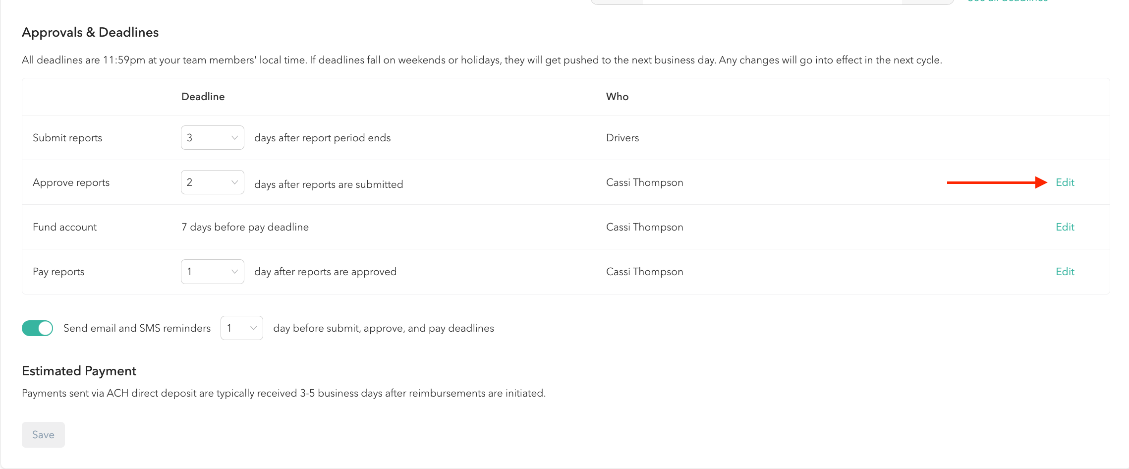1129x469 pixels.
Task: Click the '7 days before pay deadline' text
Action: [x=245, y=227]
